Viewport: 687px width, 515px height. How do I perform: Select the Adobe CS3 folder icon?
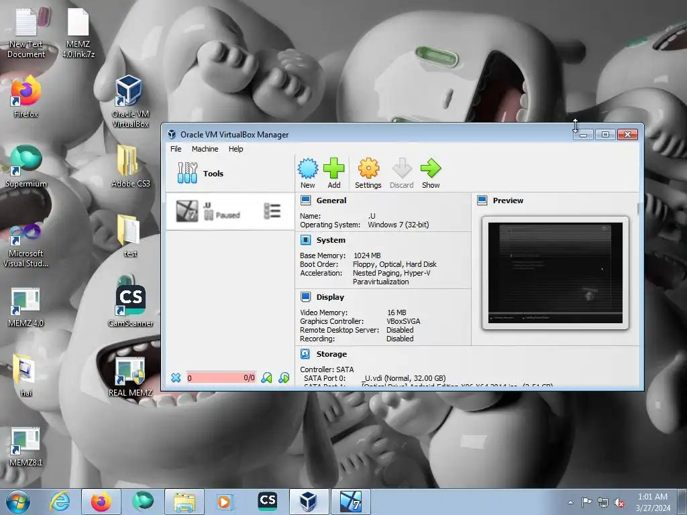130,166
